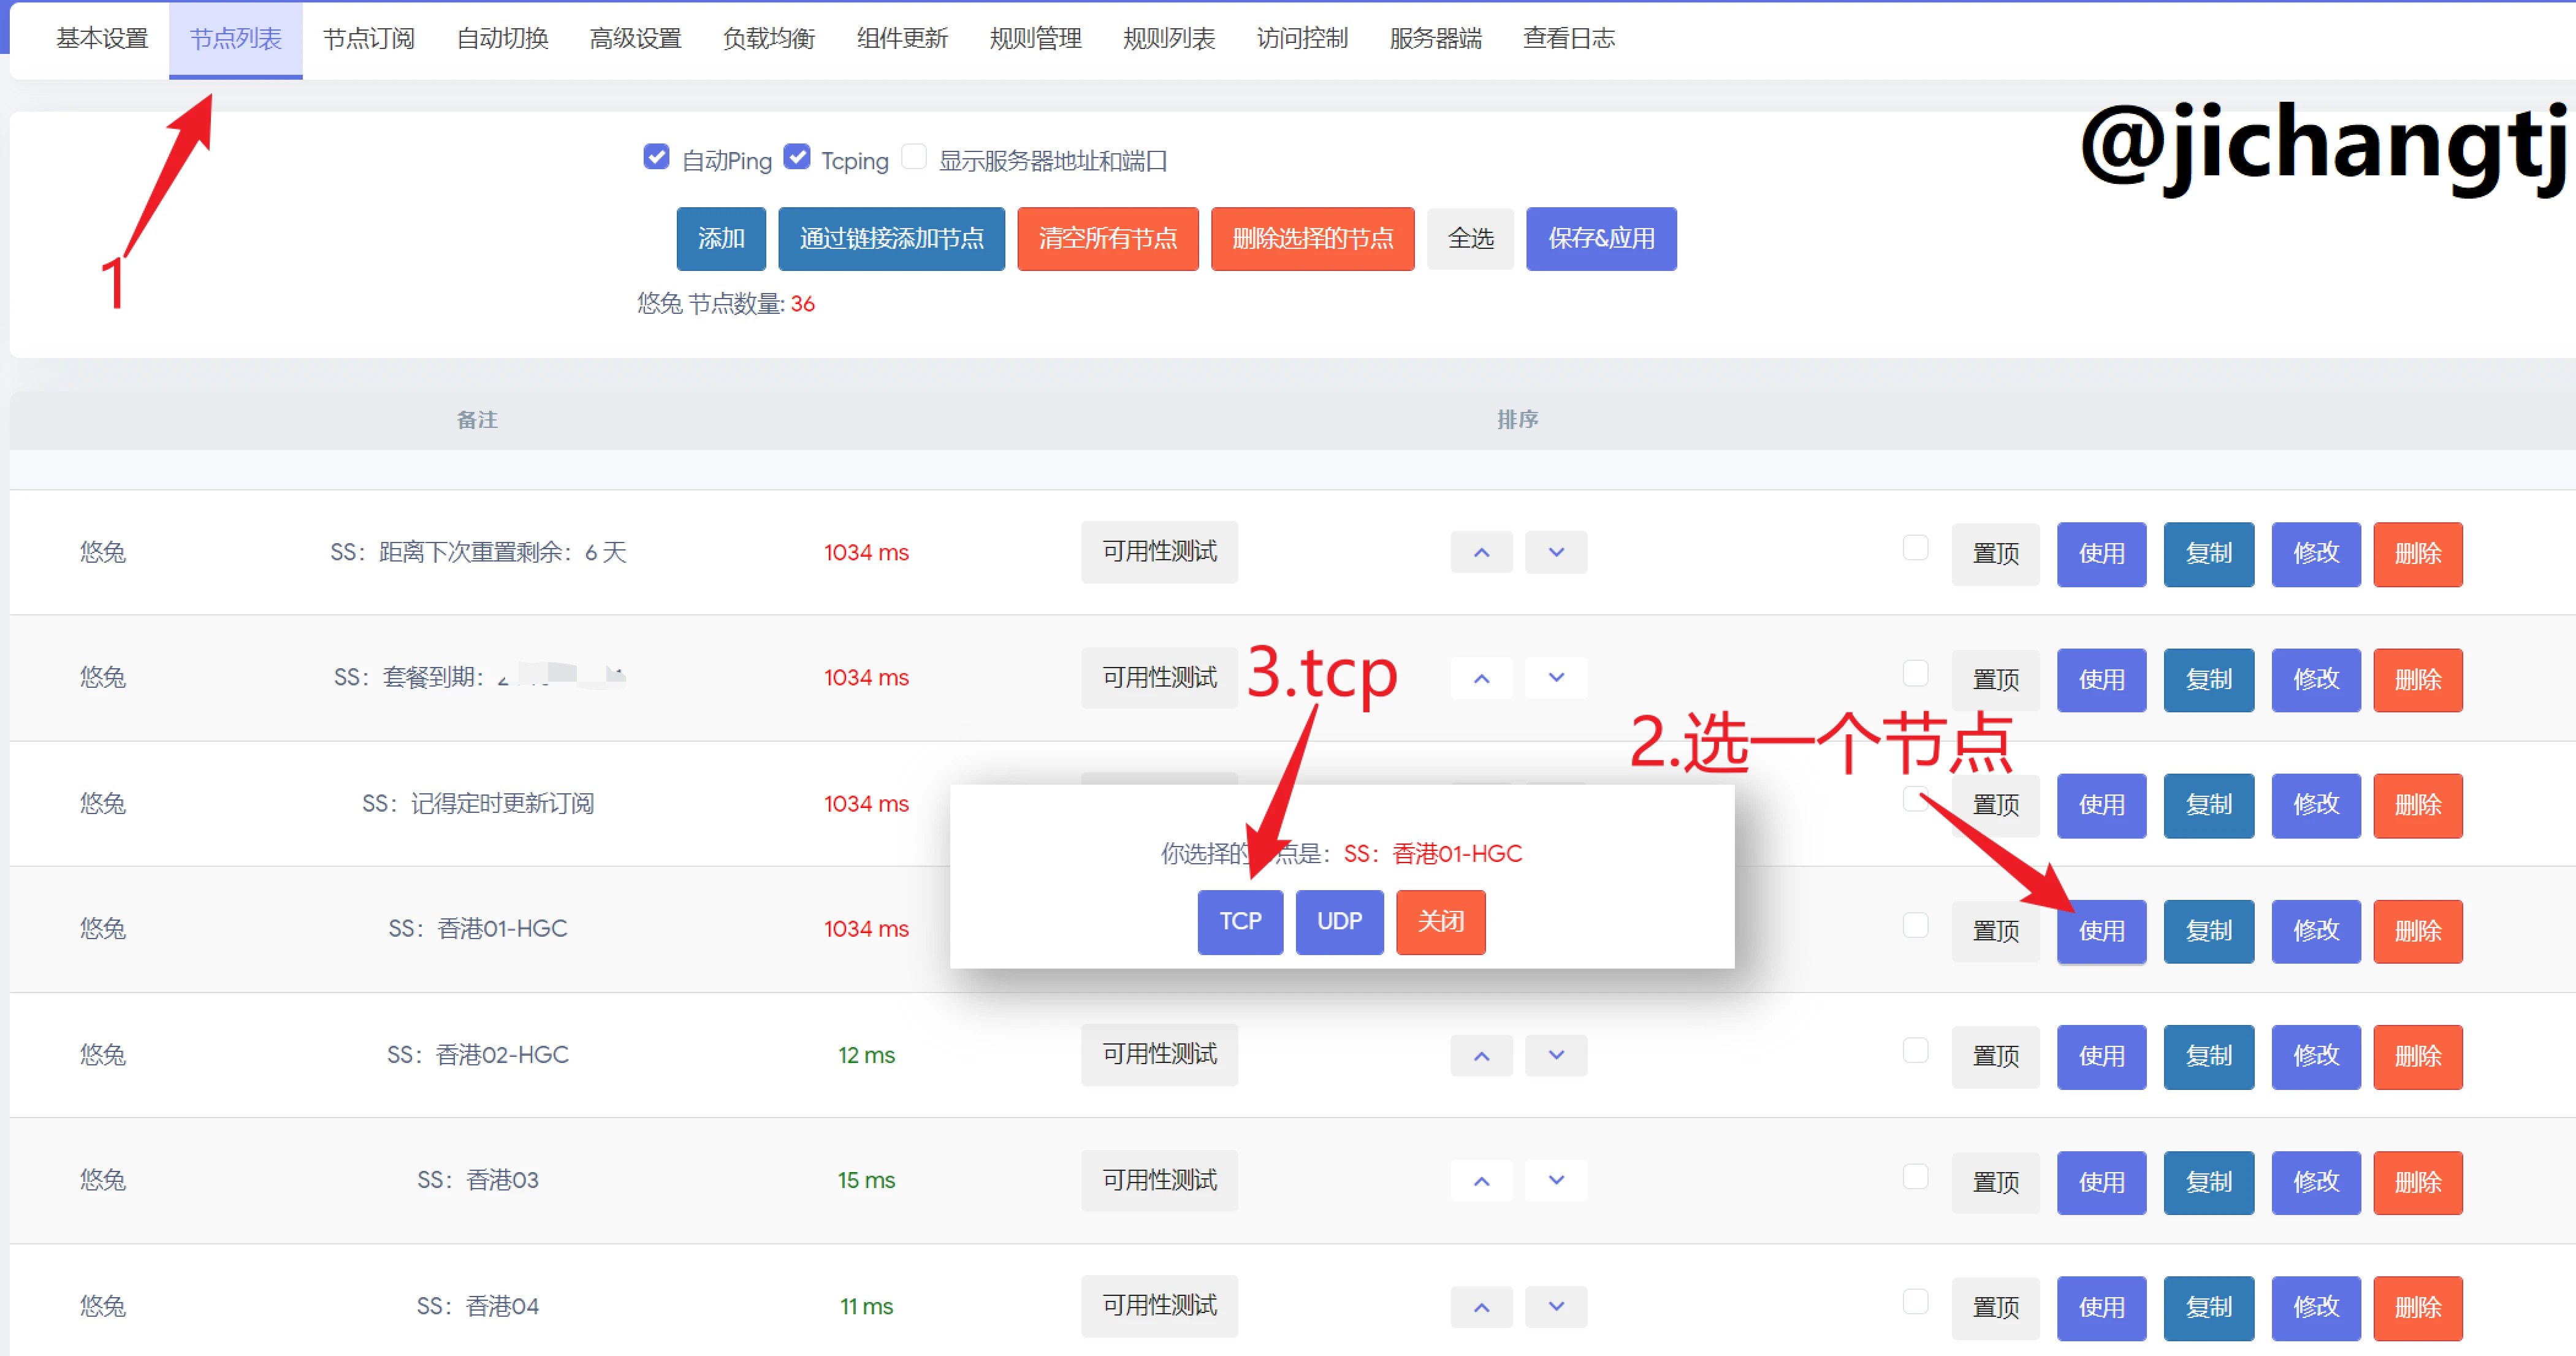Toggle the Tcping checkbox

[796, 157]
